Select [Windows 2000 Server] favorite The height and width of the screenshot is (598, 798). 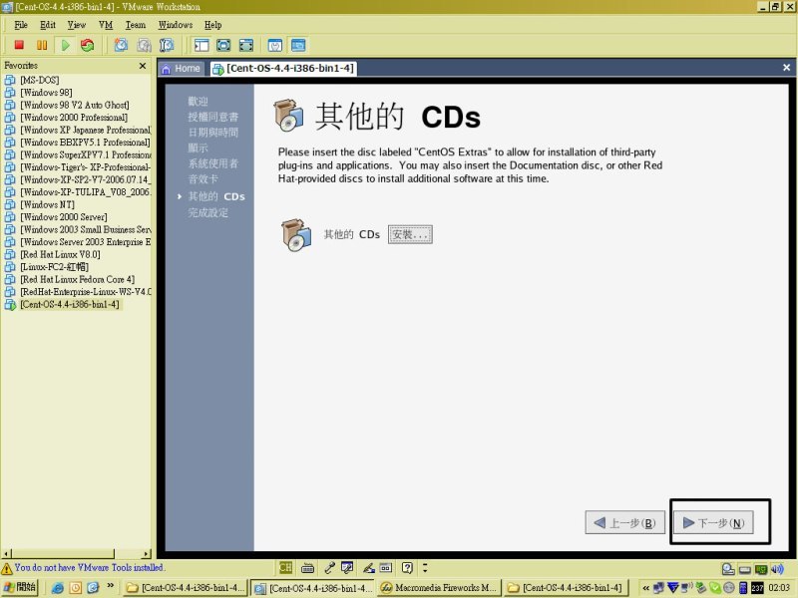pos(64,217)
